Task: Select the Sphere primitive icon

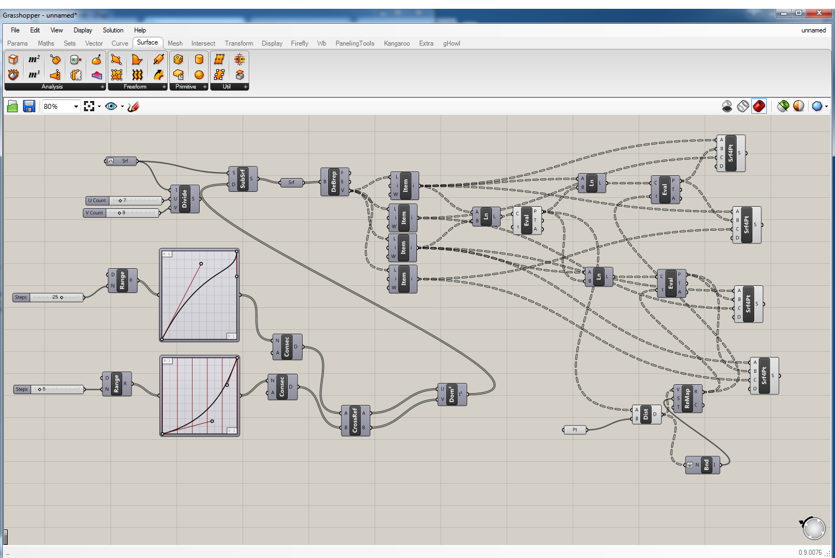Action: point(199,74)
